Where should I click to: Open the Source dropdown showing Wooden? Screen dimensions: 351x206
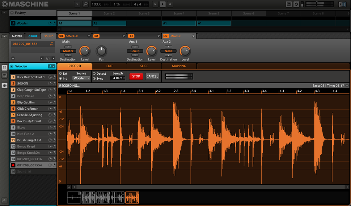pos(81,78)
